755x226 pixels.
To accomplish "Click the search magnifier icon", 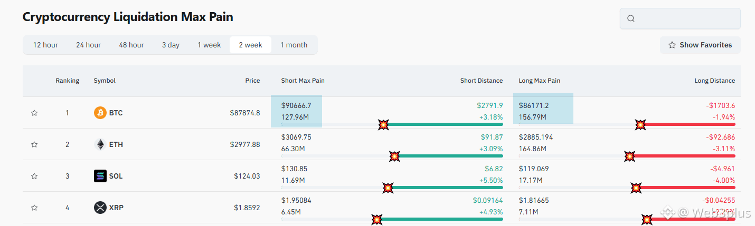I will click(x=630, y=18).
